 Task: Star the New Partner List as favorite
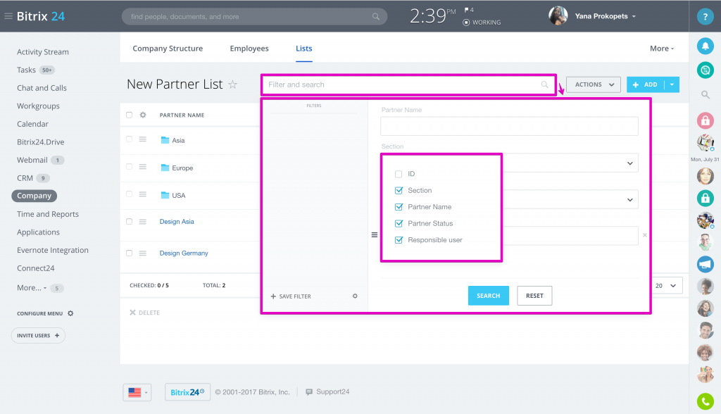pyautogui.click(x=232, y=84)
